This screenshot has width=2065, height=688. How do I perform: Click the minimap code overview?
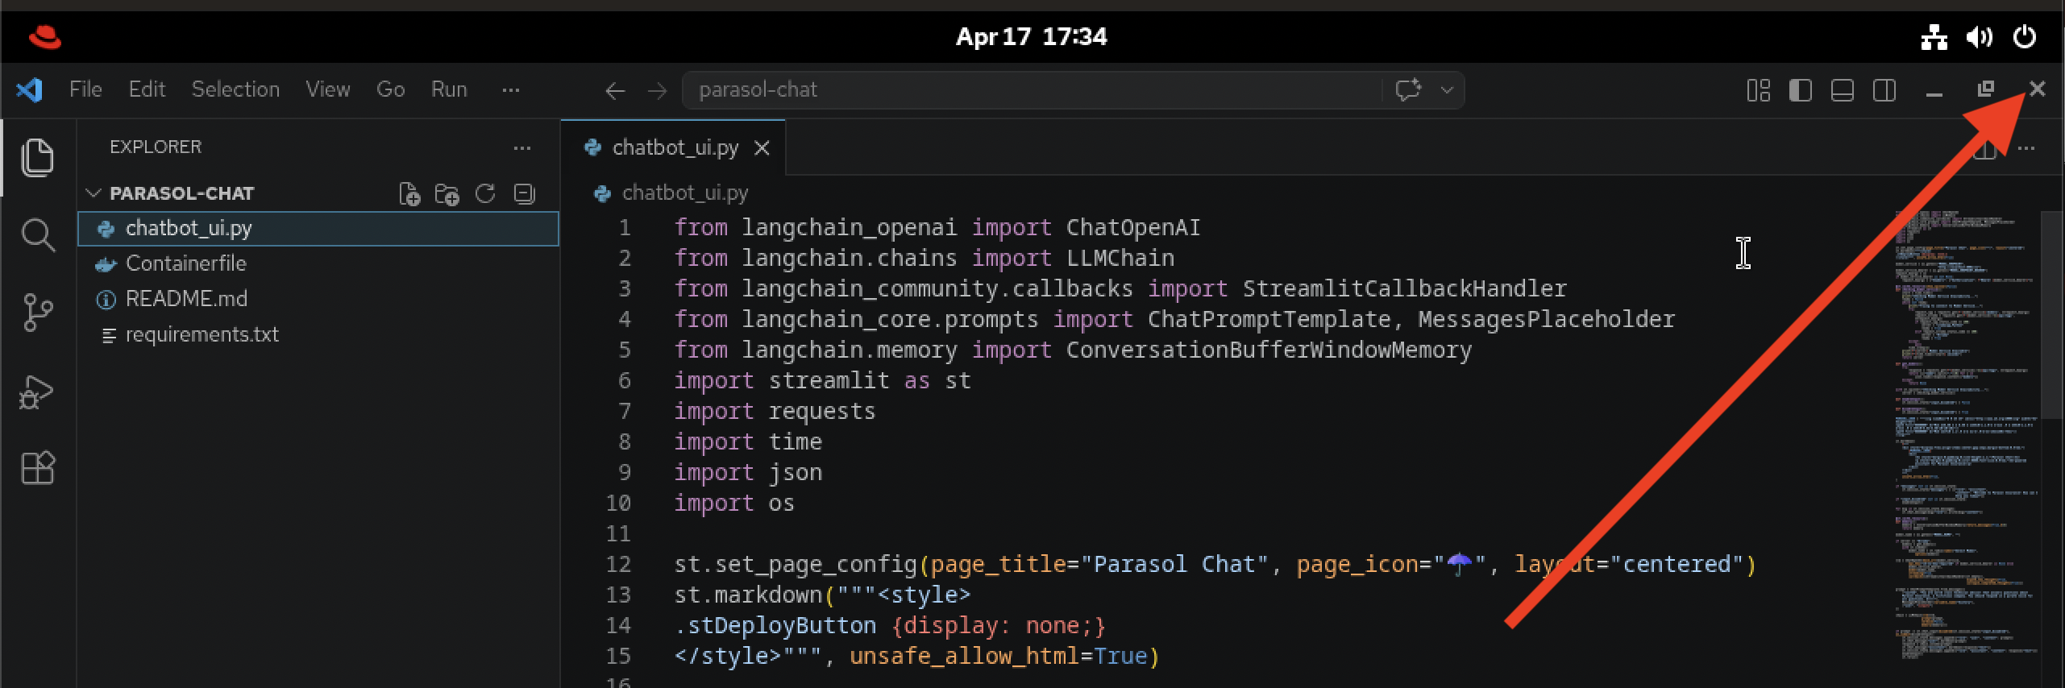(1967, 435)
